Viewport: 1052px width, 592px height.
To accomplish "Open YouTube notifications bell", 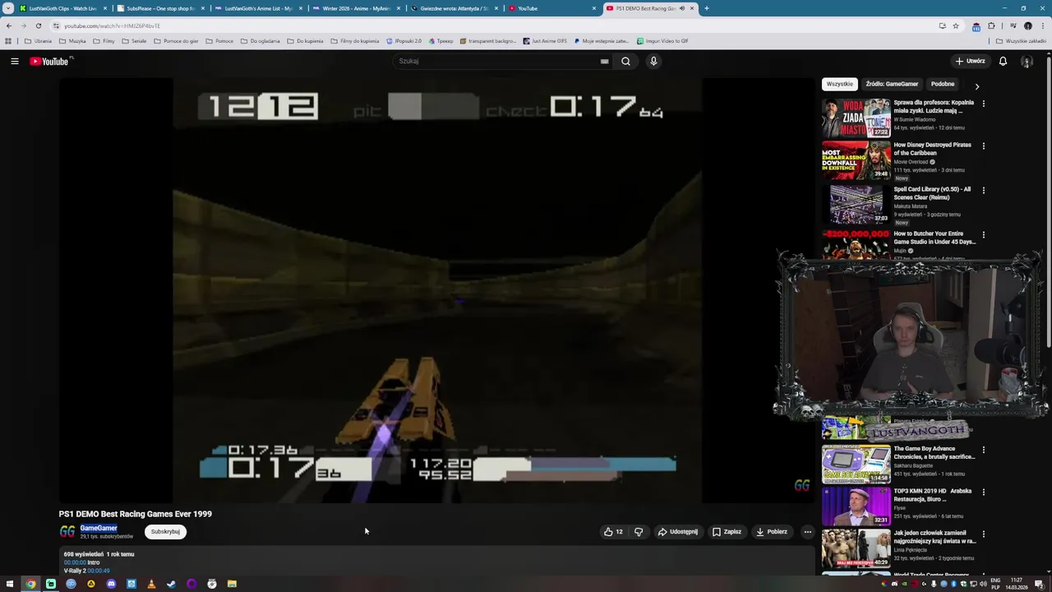I will pos(1003,61).
